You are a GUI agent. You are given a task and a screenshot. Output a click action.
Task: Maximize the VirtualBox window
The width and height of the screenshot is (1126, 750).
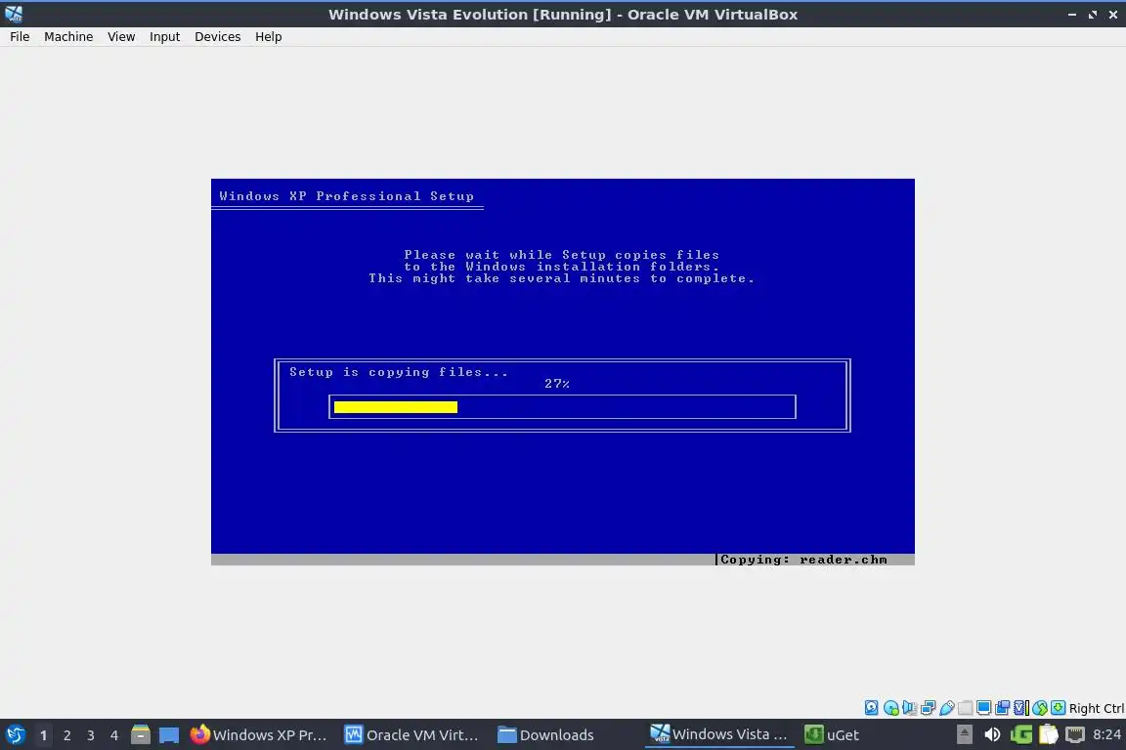(1092, 15)
